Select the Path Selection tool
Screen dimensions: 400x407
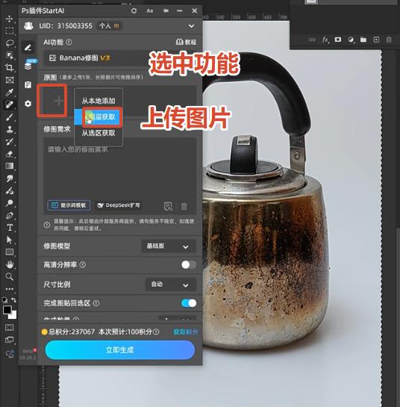(10, 240)
